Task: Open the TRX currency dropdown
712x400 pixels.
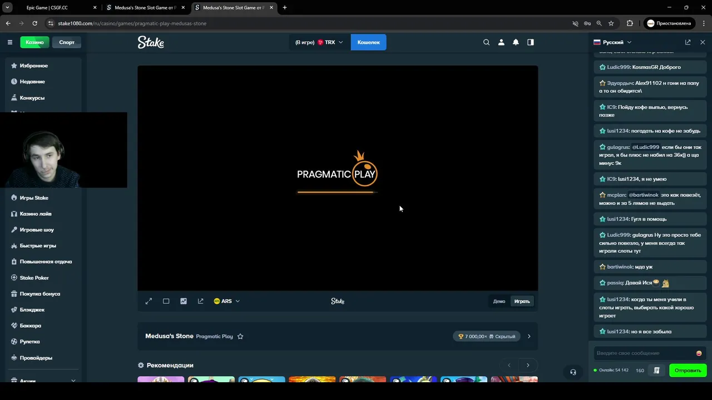Action: point(319,42)
